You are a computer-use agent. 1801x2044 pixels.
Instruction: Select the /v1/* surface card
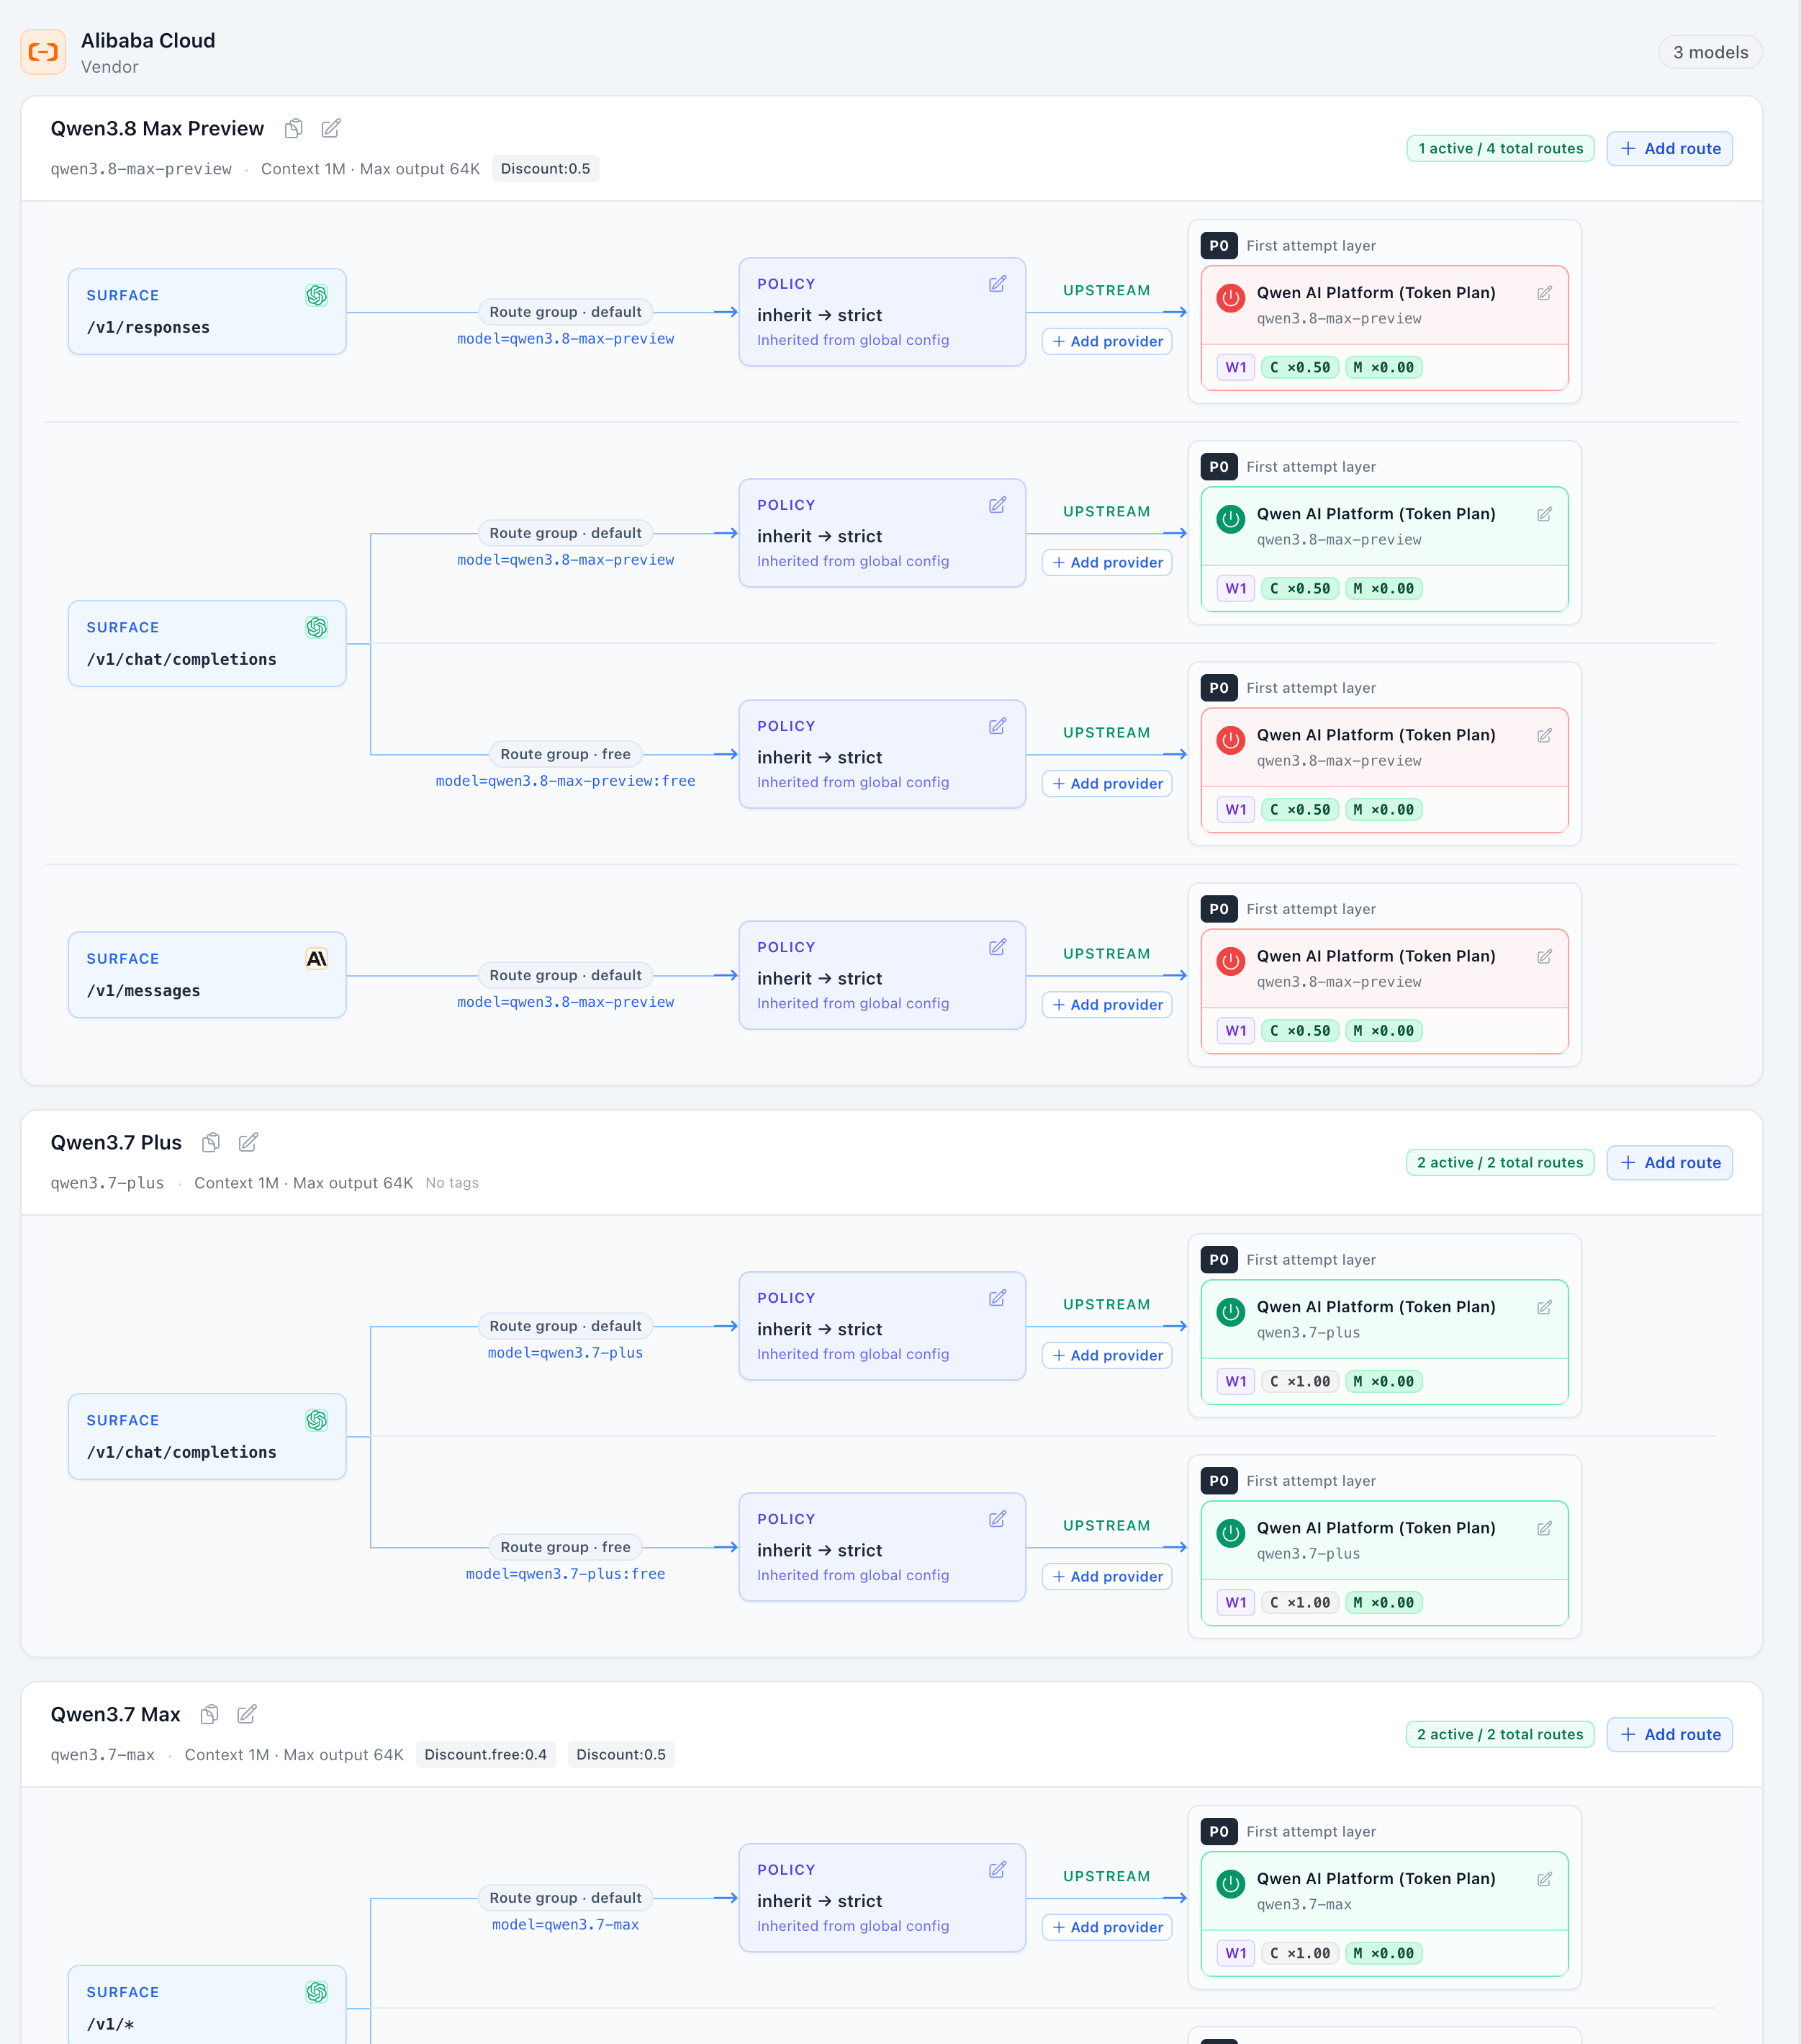207,2005
